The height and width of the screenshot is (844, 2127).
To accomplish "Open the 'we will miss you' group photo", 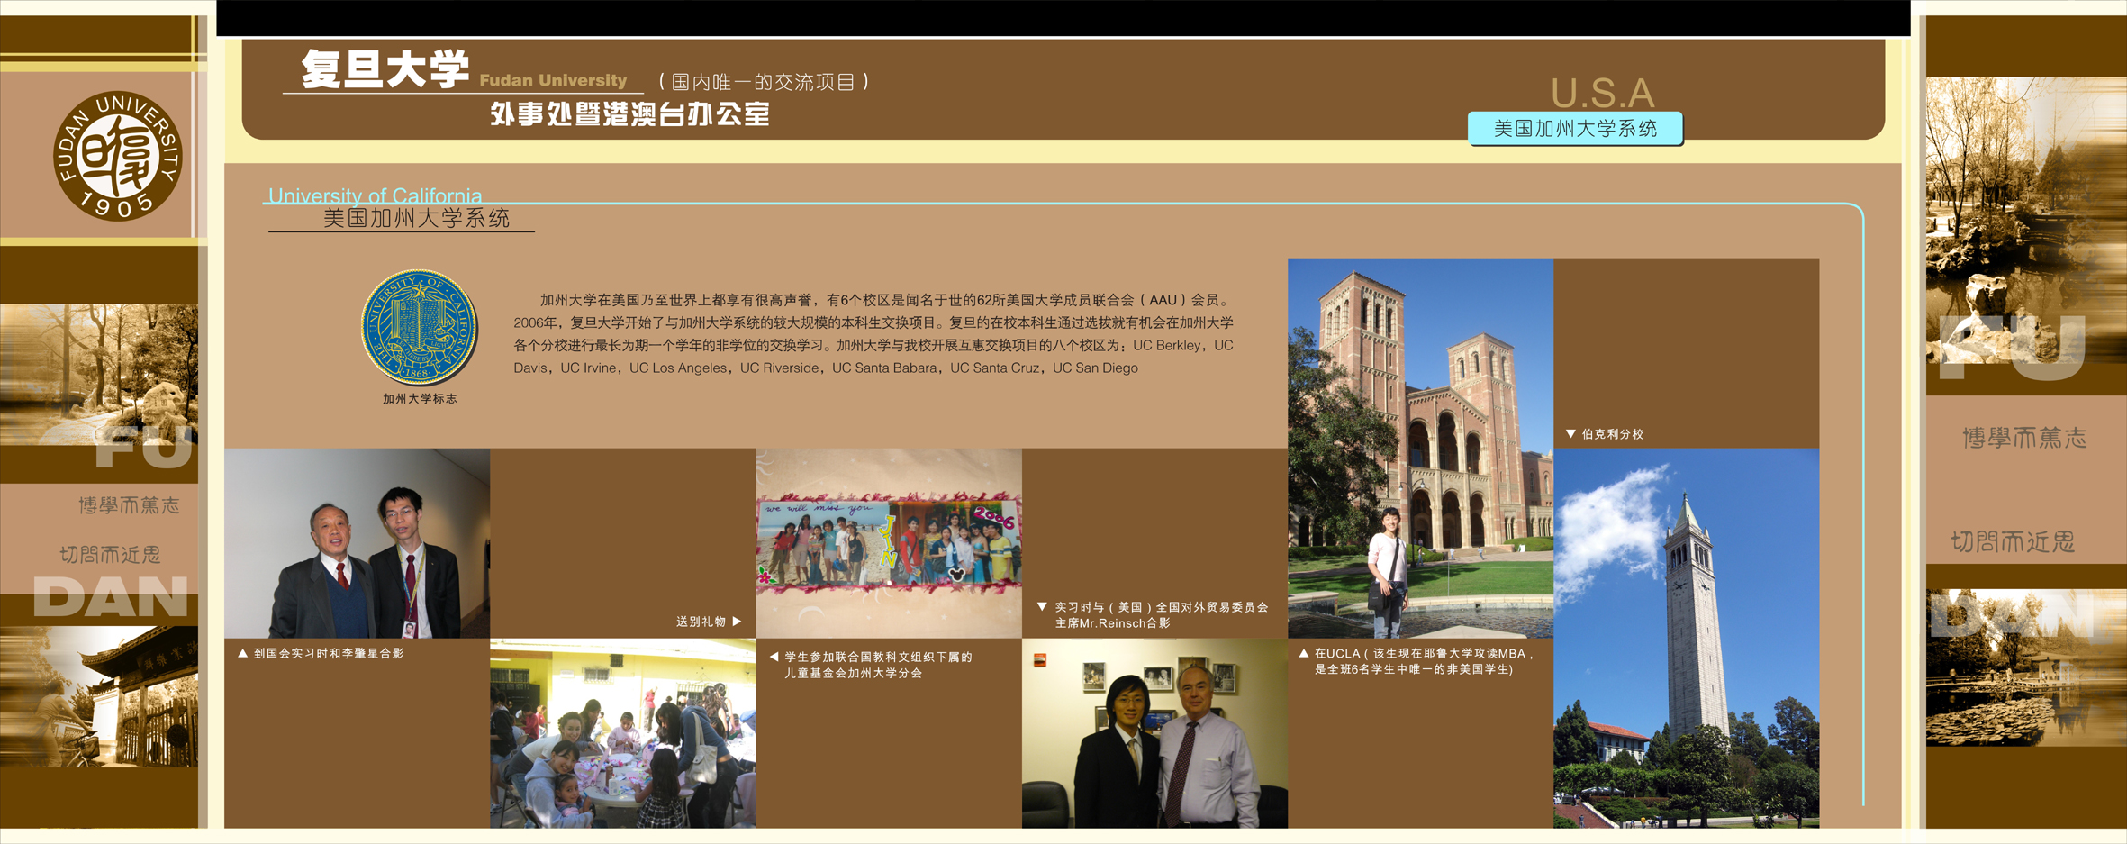I will (x=888, y=543).
